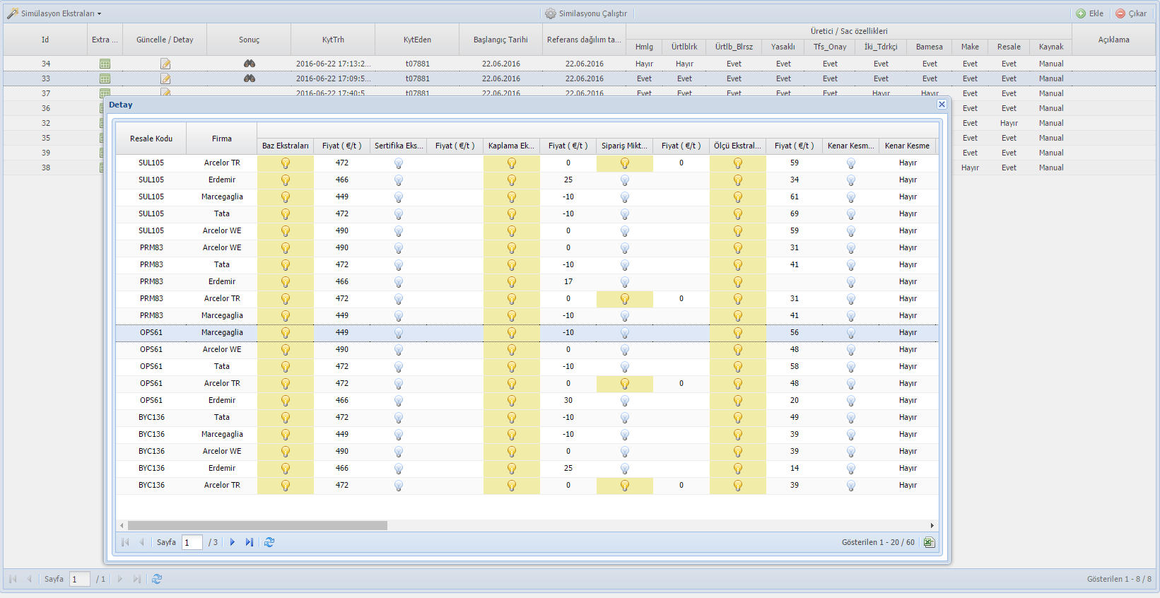Screen dimensions: 1160x598
Task: View results binoculars icon for row 34
Action: [x=250, y=64]
